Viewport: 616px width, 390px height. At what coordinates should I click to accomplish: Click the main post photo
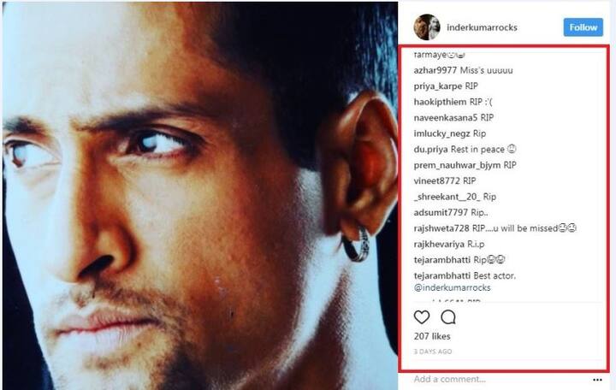(200, 196)
